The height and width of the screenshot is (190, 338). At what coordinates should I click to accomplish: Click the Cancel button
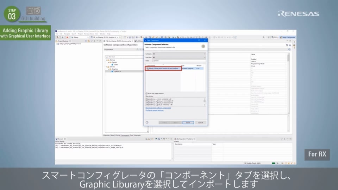200,122
